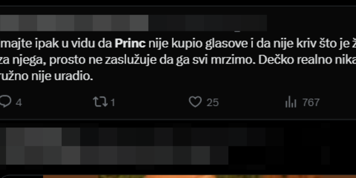
Task: Open the blurred display name of first tweet
Action: (74, 23)
